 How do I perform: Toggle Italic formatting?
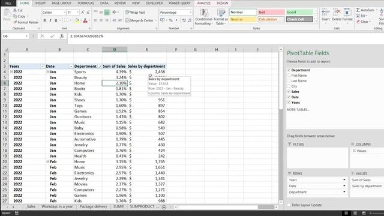[50, 20]
